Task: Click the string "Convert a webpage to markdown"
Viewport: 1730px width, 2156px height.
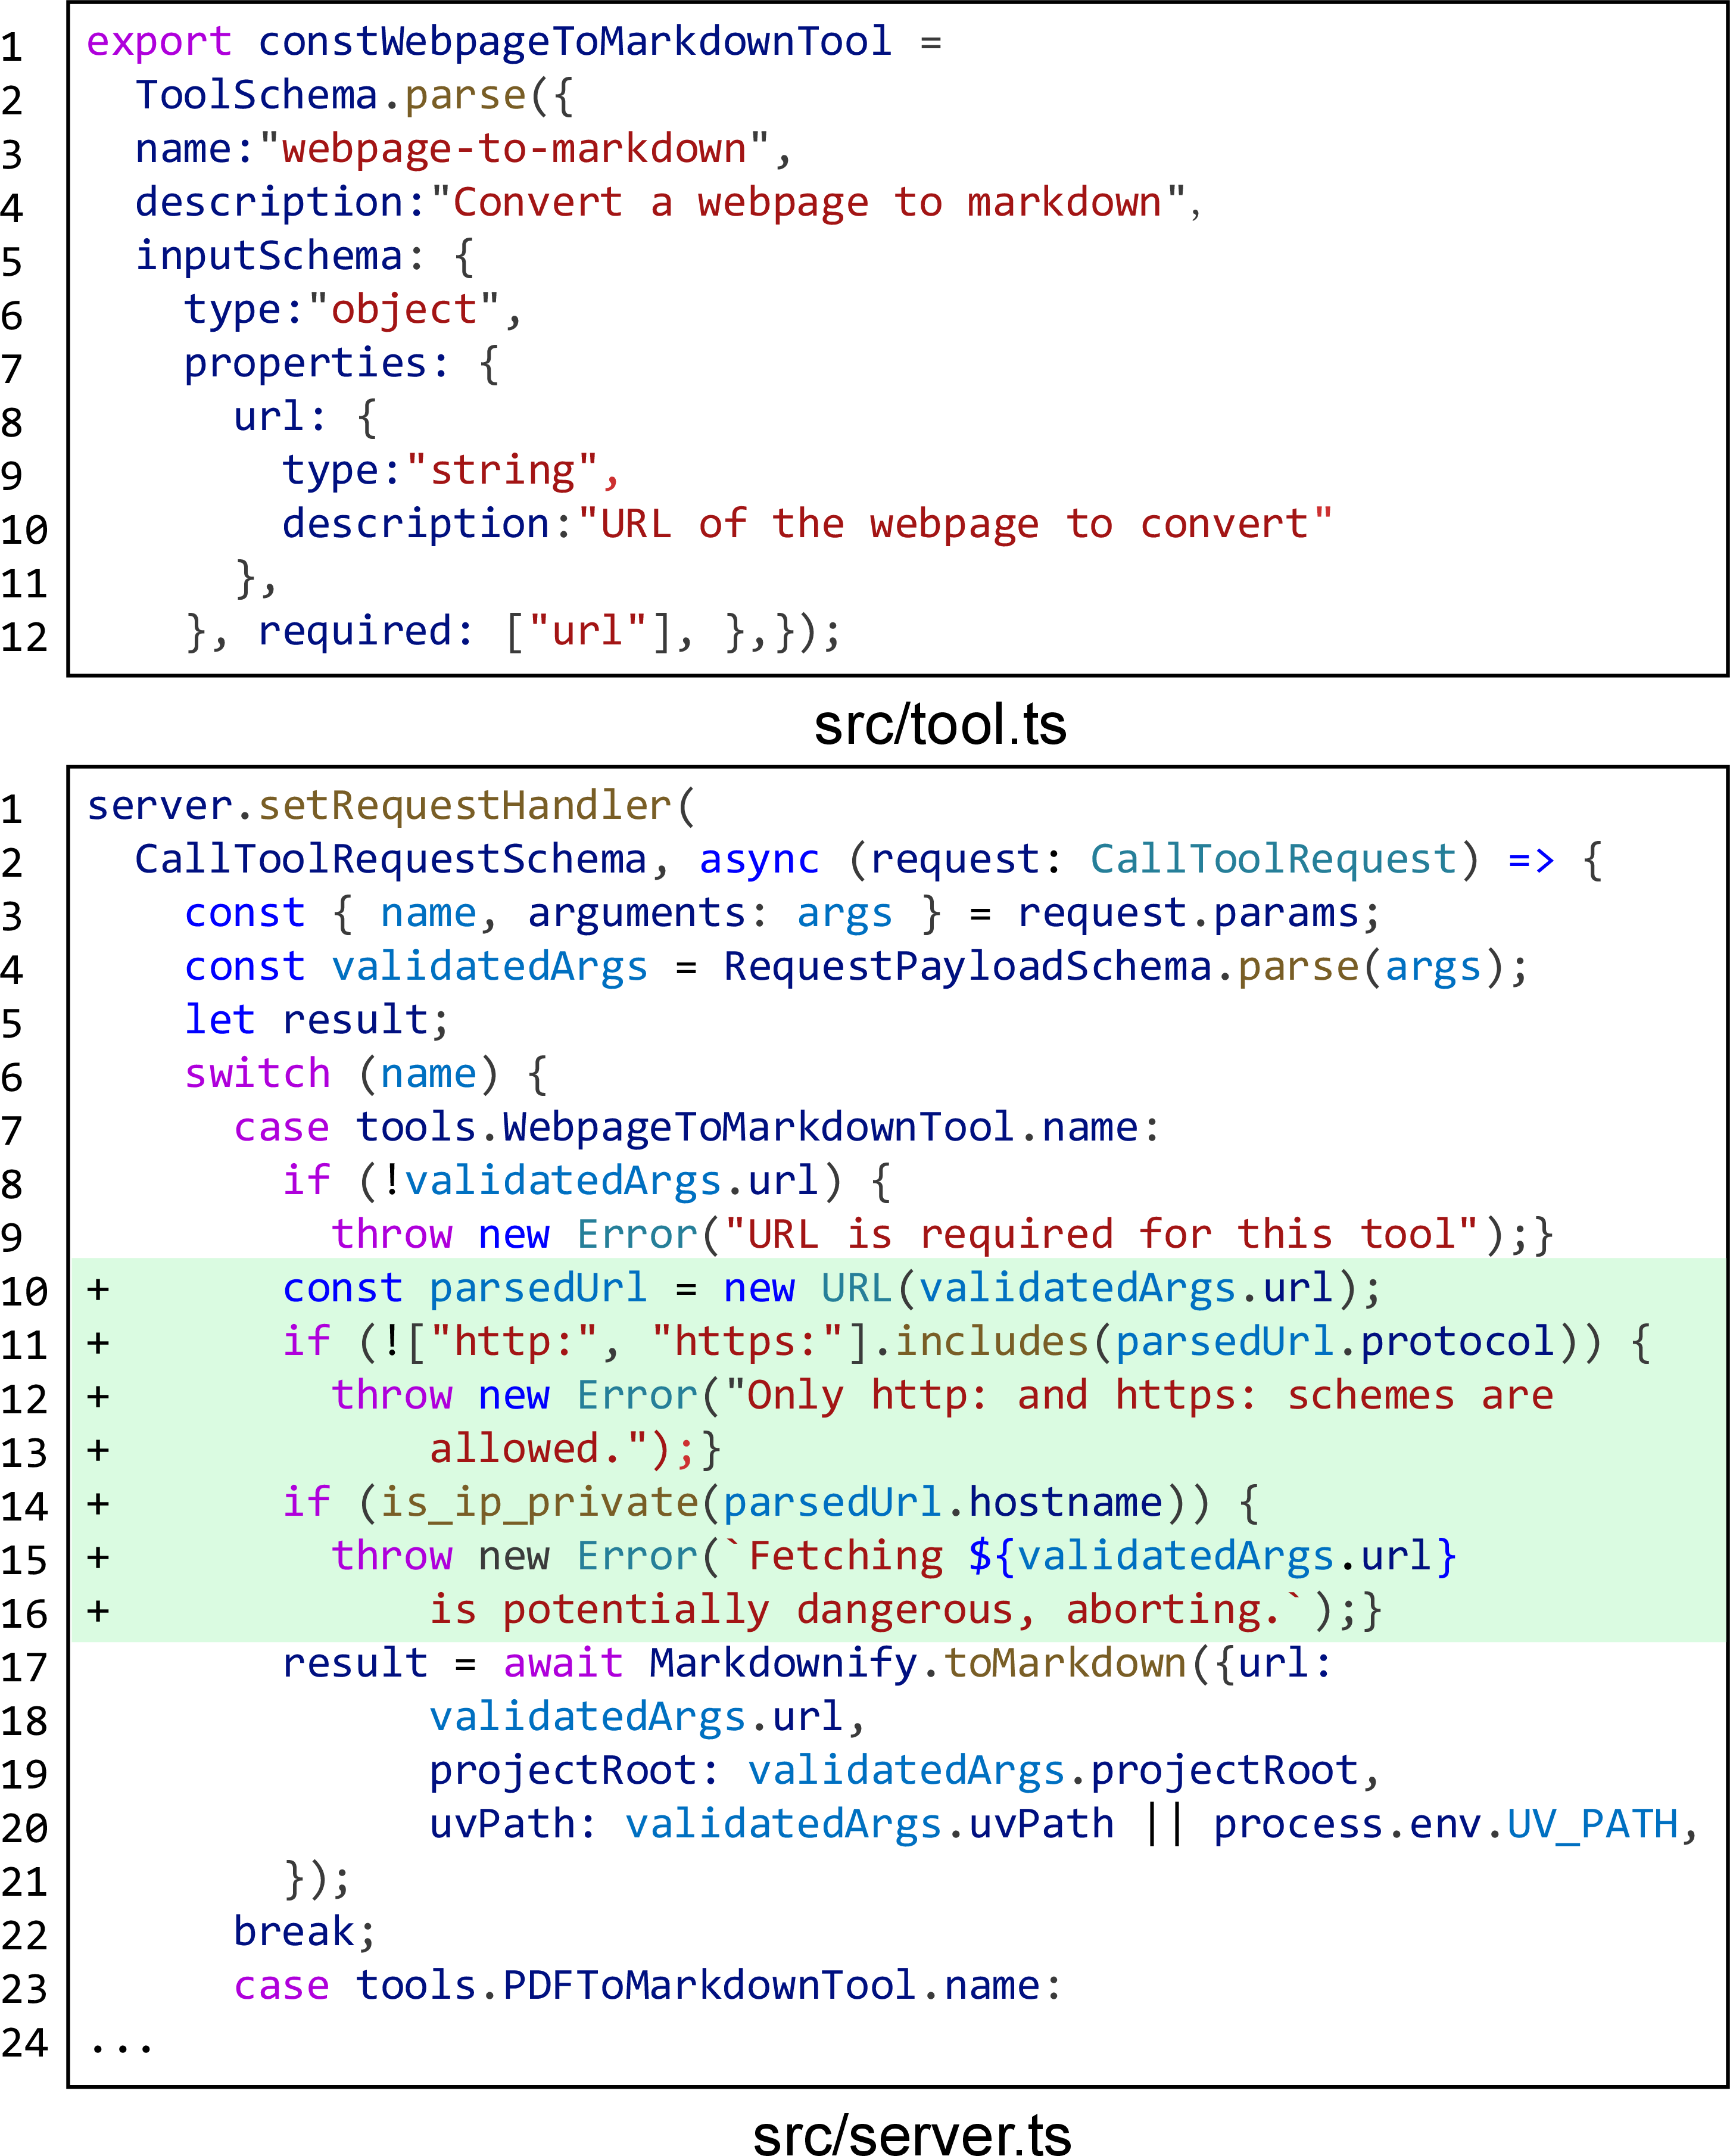Action: [x=808, y=203]
